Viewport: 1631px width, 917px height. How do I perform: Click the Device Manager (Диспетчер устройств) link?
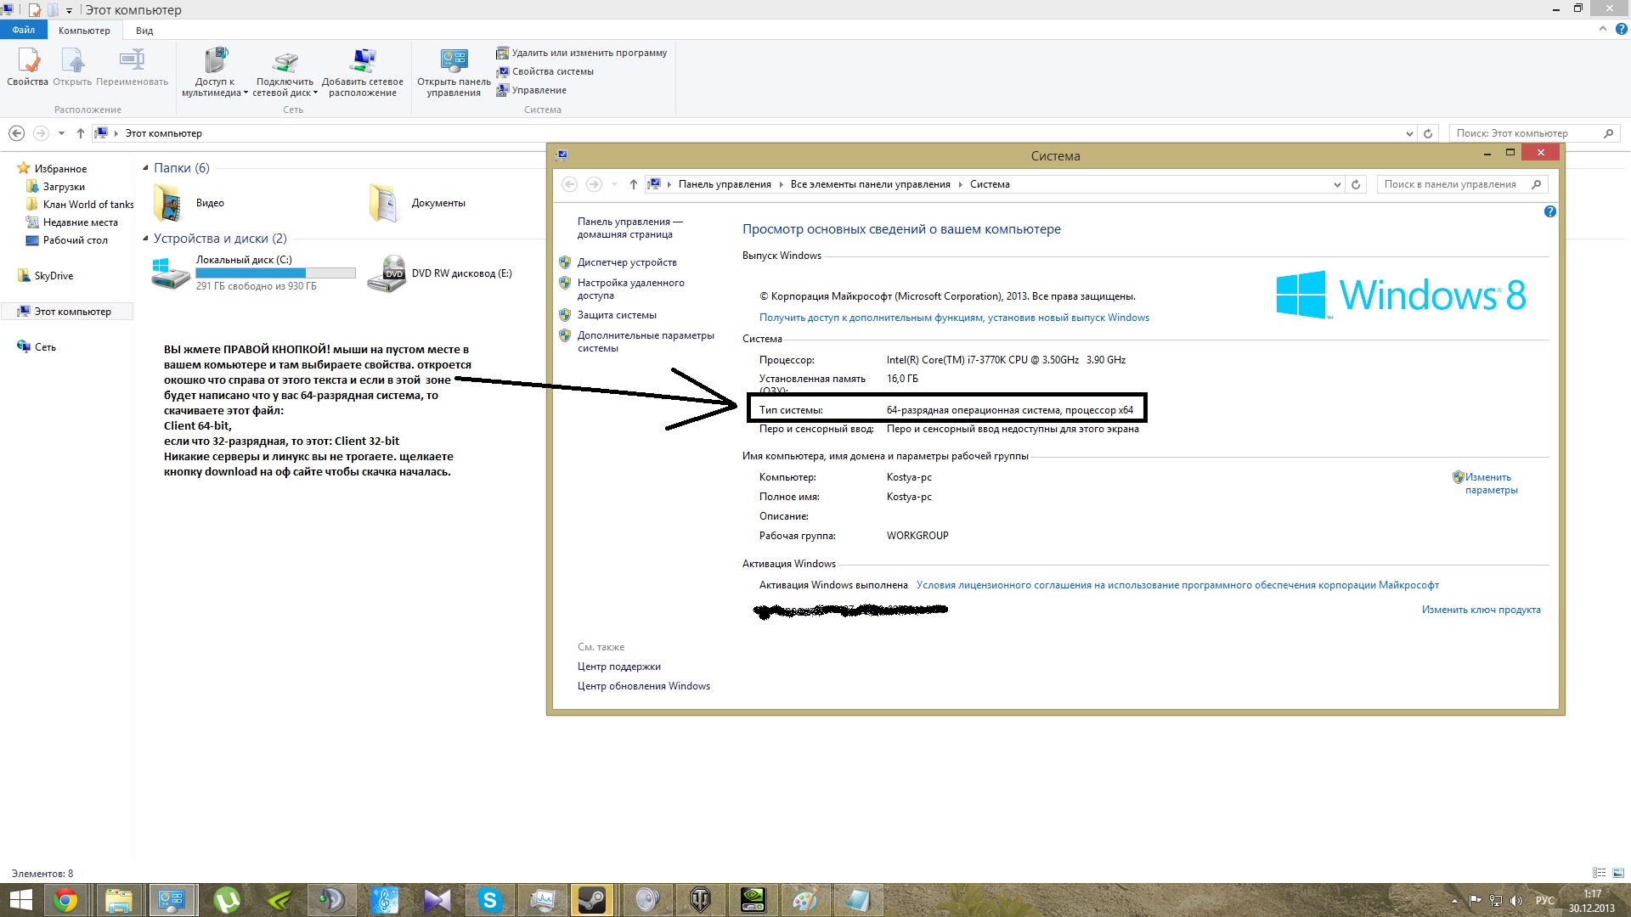[627, 262]
